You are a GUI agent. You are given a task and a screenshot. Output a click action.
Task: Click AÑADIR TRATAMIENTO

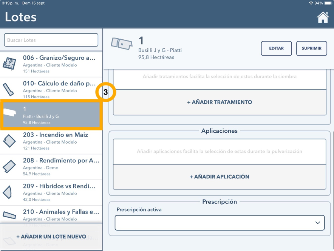coord(220,102)
